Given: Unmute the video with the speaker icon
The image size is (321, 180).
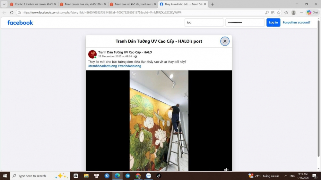Looking at the screenshot, I should point(226,169).
